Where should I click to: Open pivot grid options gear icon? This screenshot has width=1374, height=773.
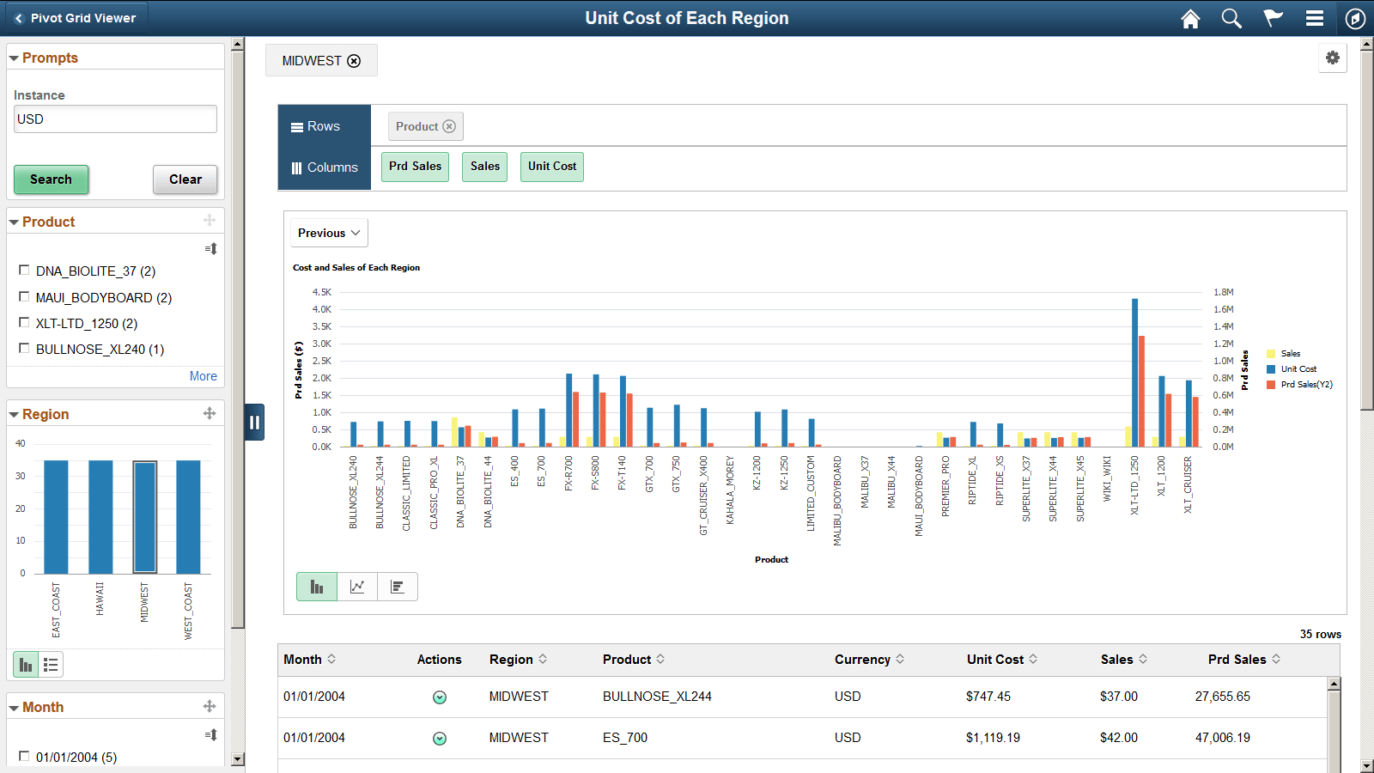1333,58
